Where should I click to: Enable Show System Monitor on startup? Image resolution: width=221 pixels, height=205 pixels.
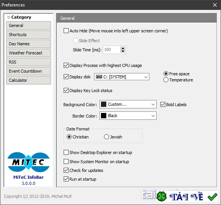66,162
